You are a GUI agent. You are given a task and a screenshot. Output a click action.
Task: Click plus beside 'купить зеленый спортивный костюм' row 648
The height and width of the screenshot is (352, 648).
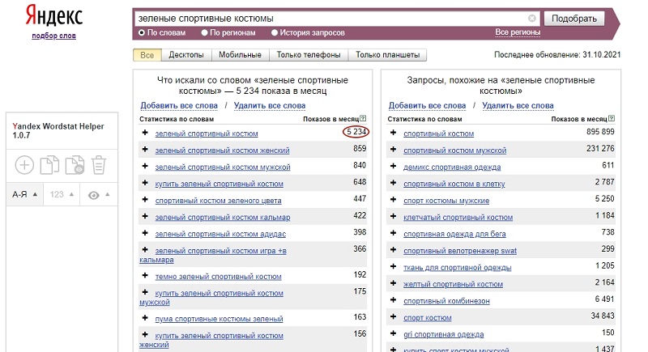click(145, 183)
